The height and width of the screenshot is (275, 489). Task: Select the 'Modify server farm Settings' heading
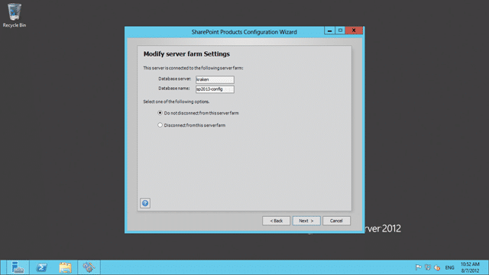[x=186, y=54]
